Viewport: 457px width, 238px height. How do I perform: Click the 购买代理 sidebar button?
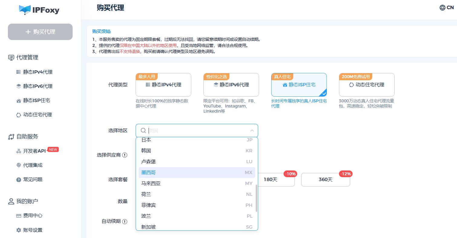tap(40, 32)
